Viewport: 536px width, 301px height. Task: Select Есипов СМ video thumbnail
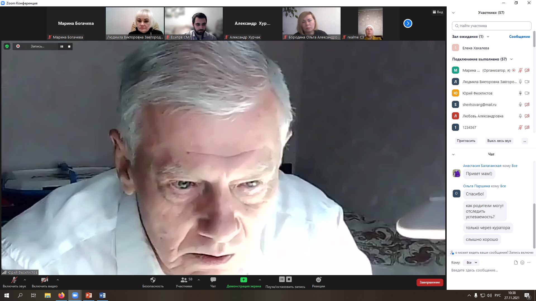194,23
